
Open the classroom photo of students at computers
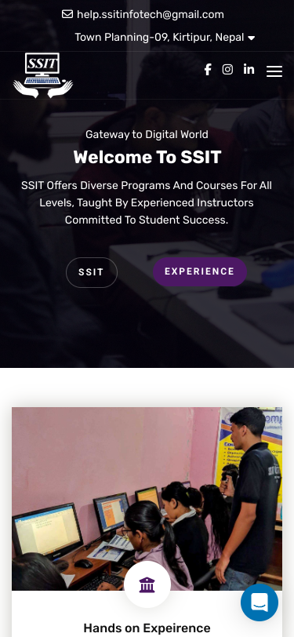click(147, 498)
